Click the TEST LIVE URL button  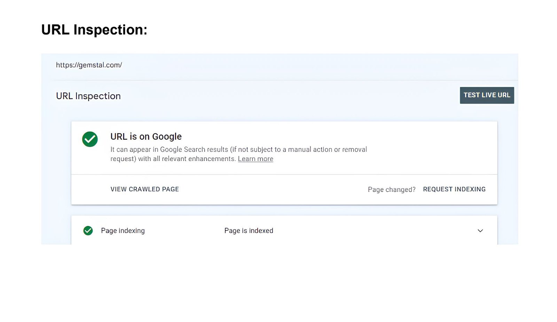pos(487,95)
